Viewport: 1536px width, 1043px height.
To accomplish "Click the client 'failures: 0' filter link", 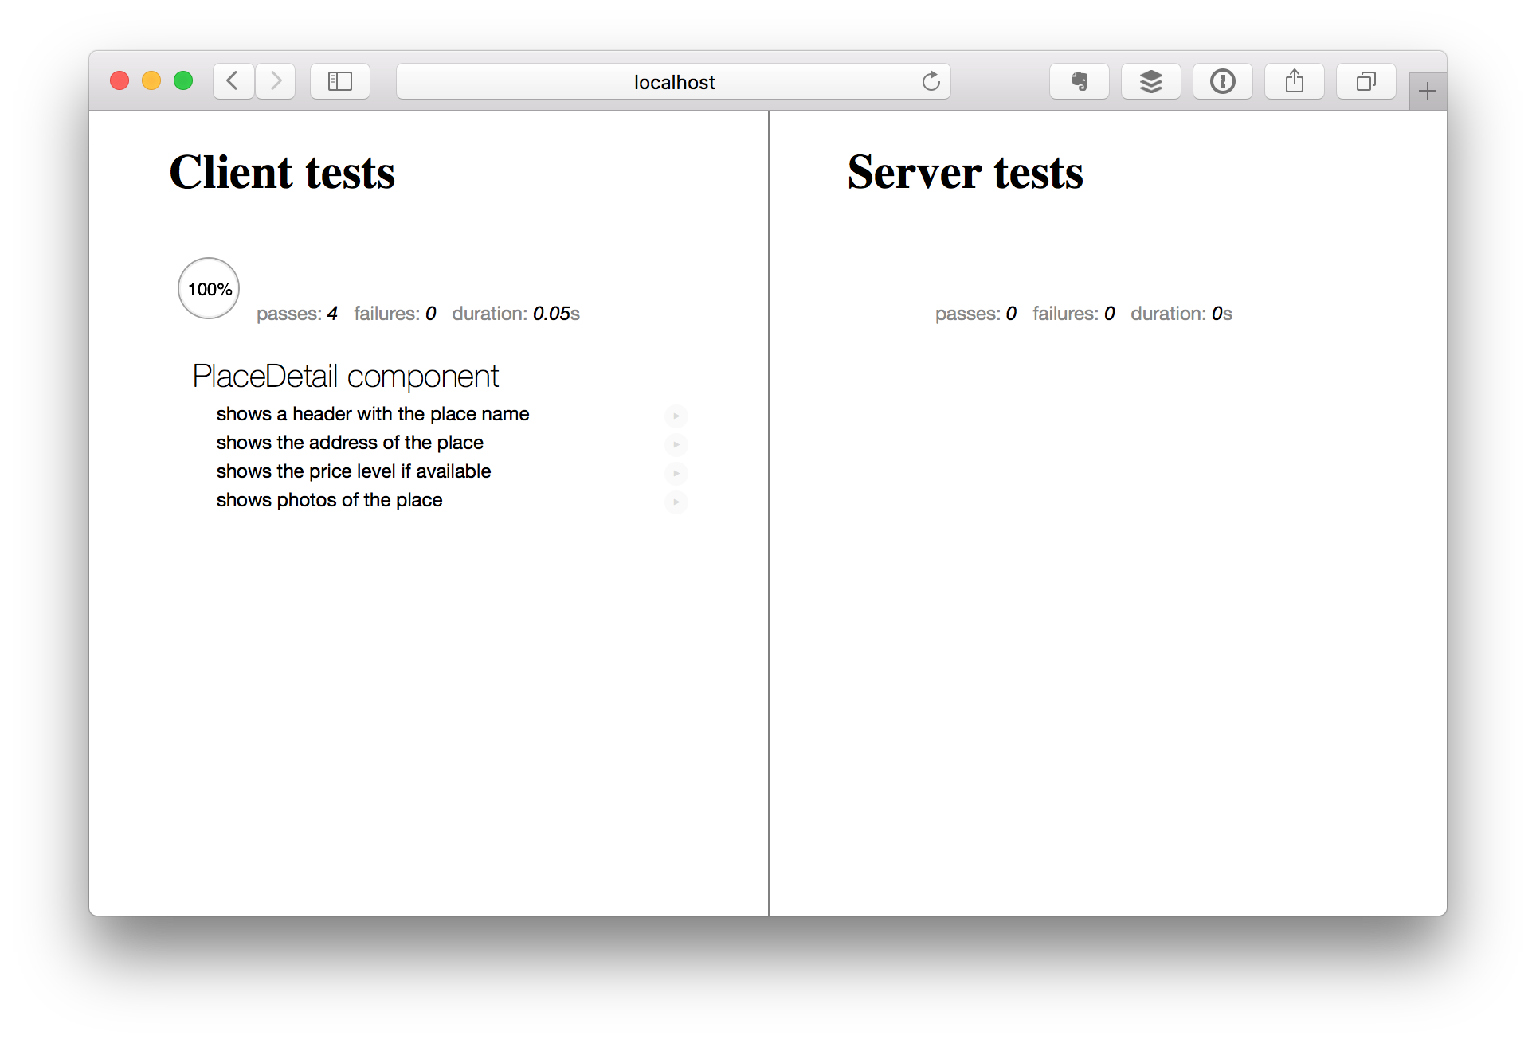I will 394,314.
